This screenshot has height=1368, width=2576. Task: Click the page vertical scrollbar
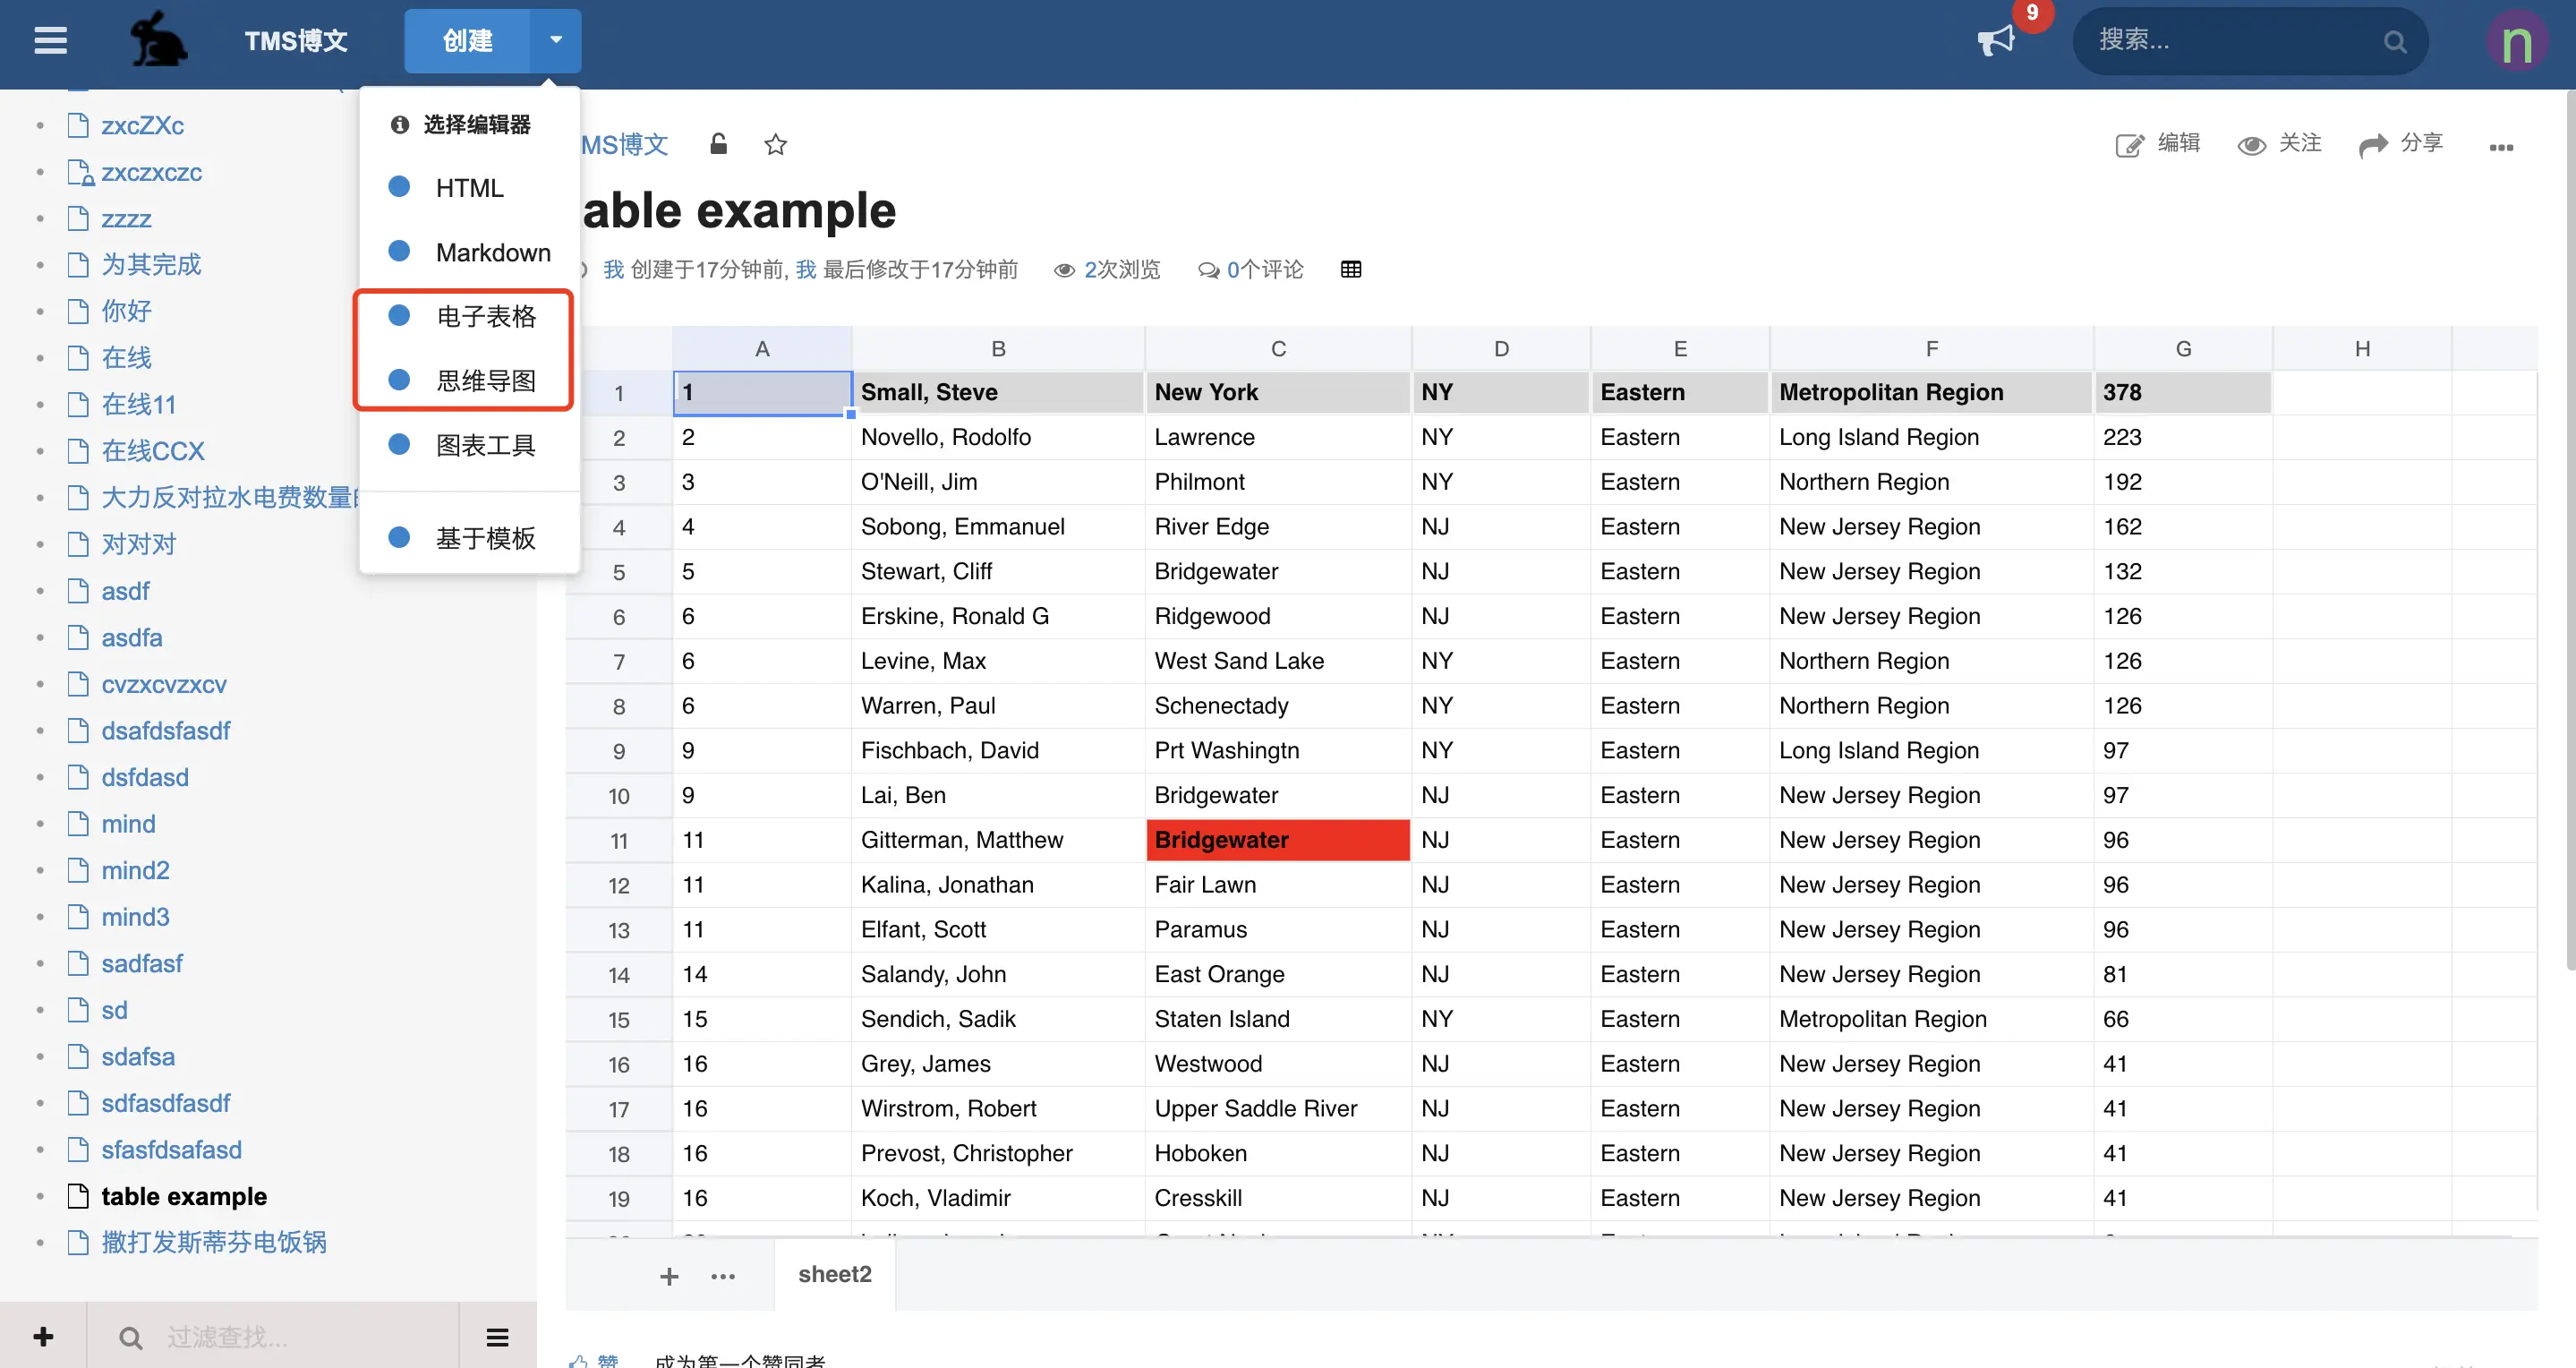2570,530
